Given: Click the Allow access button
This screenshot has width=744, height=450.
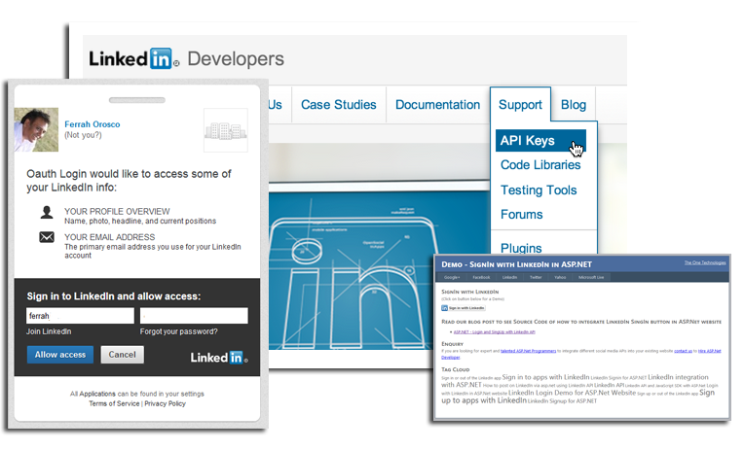Looking at the screenshot, I should (60, 355).
